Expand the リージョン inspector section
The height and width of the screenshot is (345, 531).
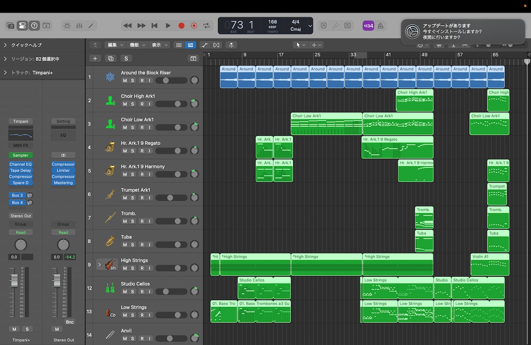click(5, 59)
